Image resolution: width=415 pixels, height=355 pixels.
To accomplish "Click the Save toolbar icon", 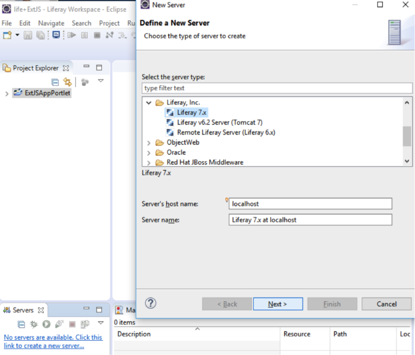I will click(x=28, y=35).
